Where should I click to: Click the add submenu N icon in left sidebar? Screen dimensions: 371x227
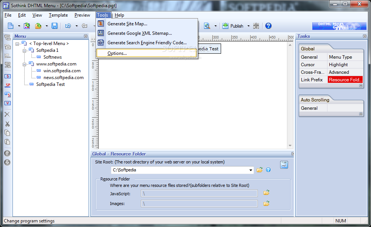coord(8,65)
